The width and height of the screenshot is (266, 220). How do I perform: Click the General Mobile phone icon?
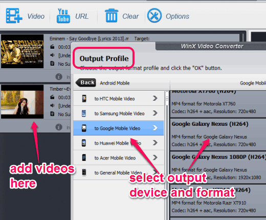84,173
